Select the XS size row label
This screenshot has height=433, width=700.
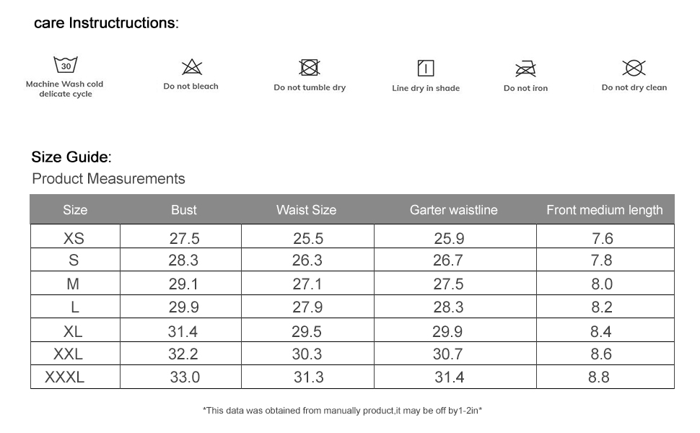click(74, 238)
